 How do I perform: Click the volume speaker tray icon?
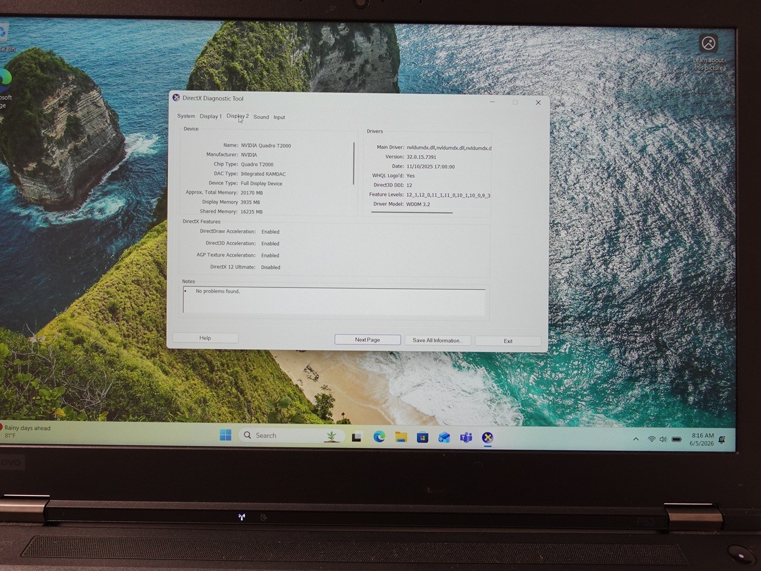tap(663, 439)
